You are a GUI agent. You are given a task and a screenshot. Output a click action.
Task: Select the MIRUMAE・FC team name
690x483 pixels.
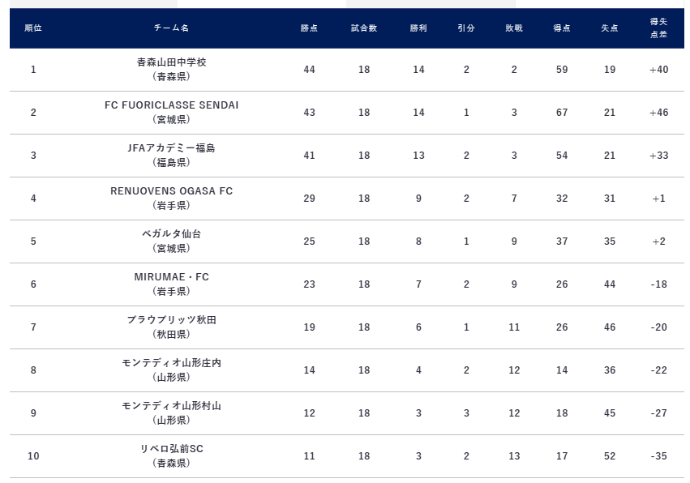171,277
